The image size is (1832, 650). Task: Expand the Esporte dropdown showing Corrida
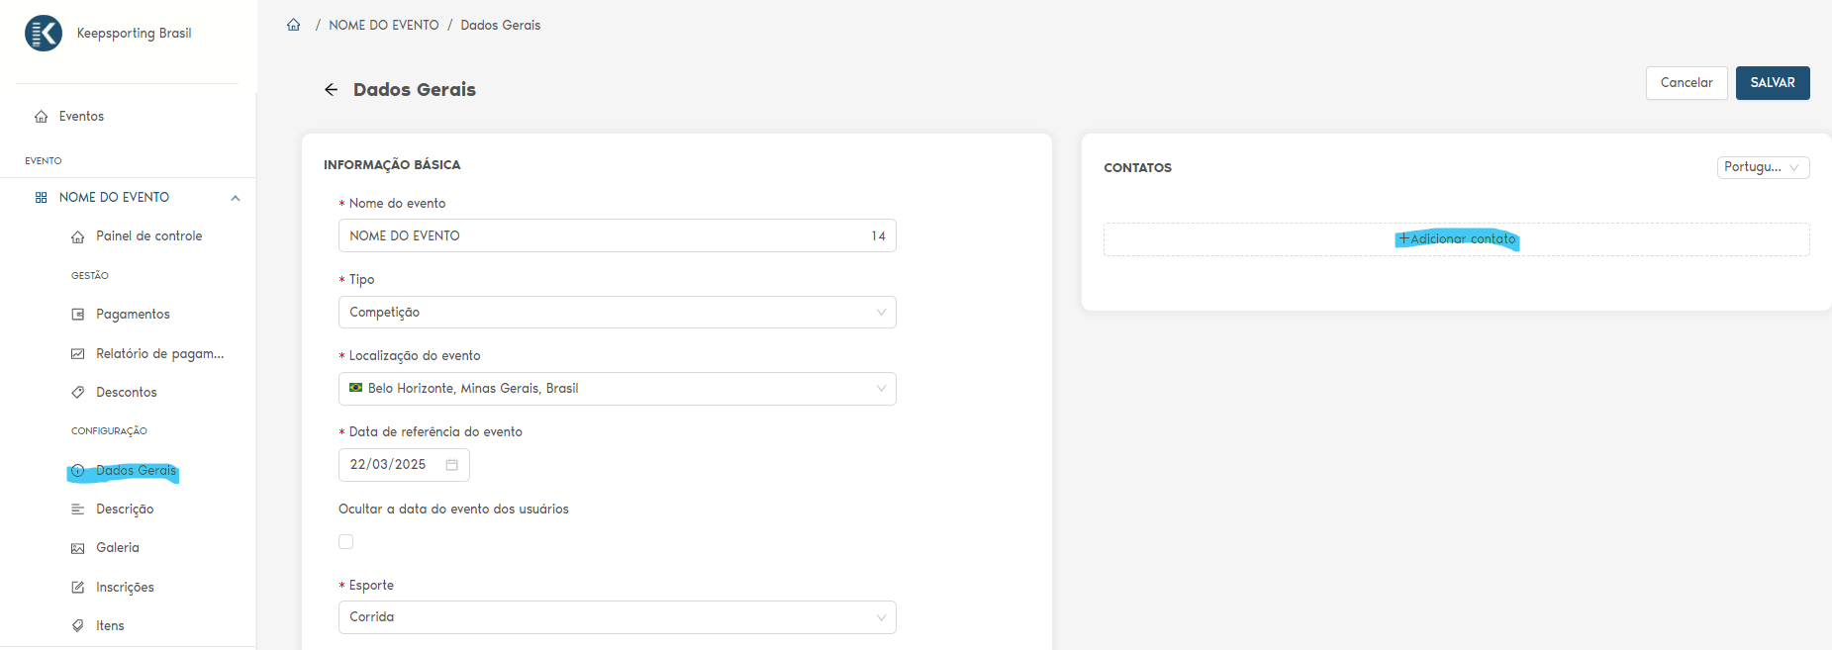[617, 617]
